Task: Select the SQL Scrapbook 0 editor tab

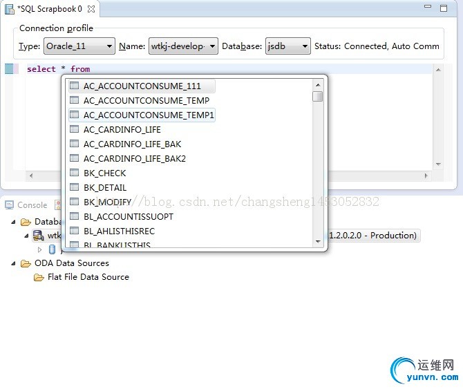Action: 50,9
